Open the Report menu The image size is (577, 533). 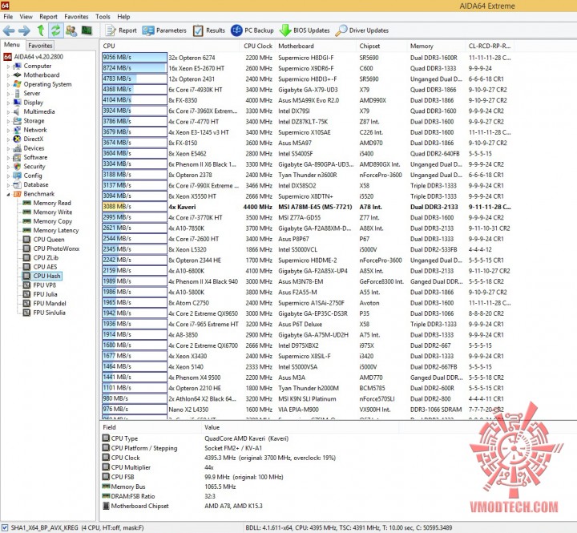(x=48, y=17)
